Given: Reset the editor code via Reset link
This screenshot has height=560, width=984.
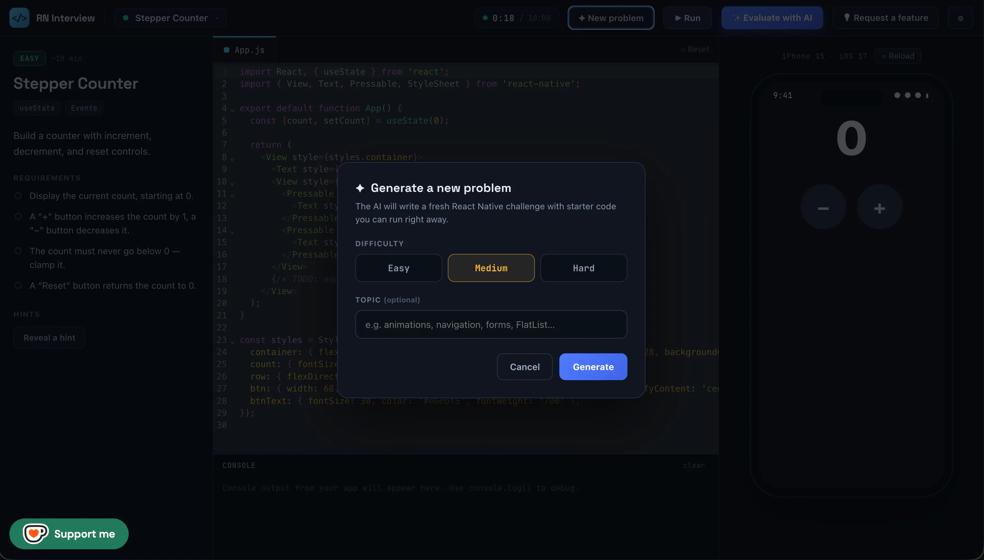Looking at the screenshot, I should 695,50.
